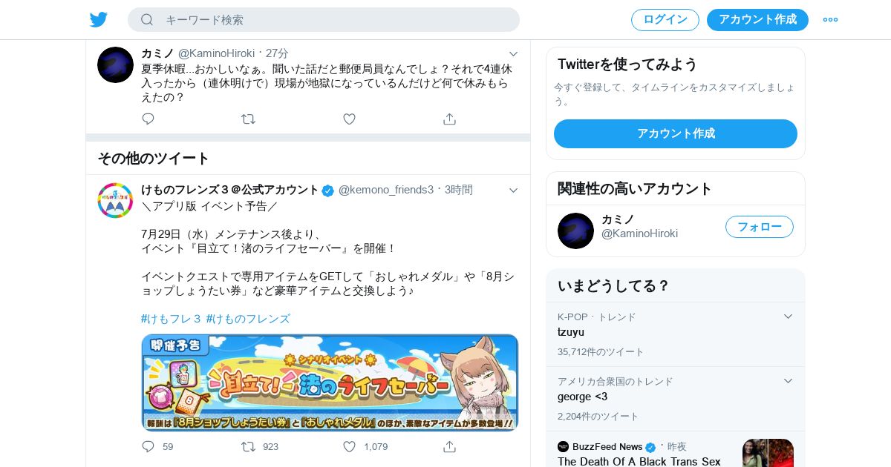Open the #けもフレ3 hashtag link
891x467 pixels.
pos(172,319)
